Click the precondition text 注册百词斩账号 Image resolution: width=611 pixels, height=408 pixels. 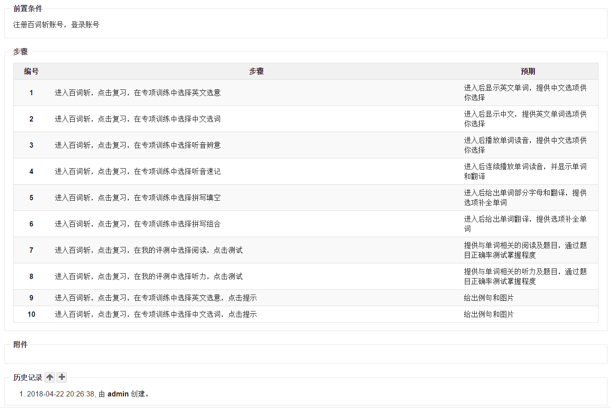coord(56,24)
